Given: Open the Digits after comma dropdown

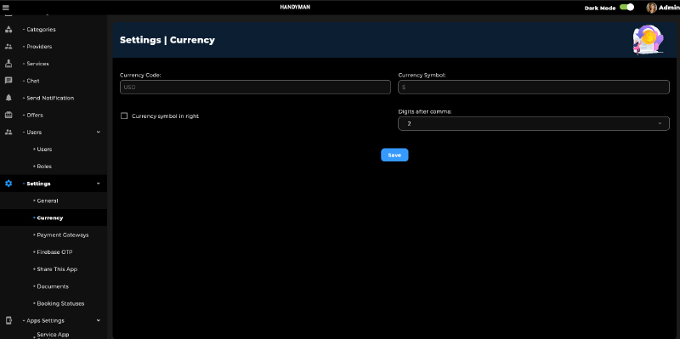Looking at the screenshot, I should point(534,123).
